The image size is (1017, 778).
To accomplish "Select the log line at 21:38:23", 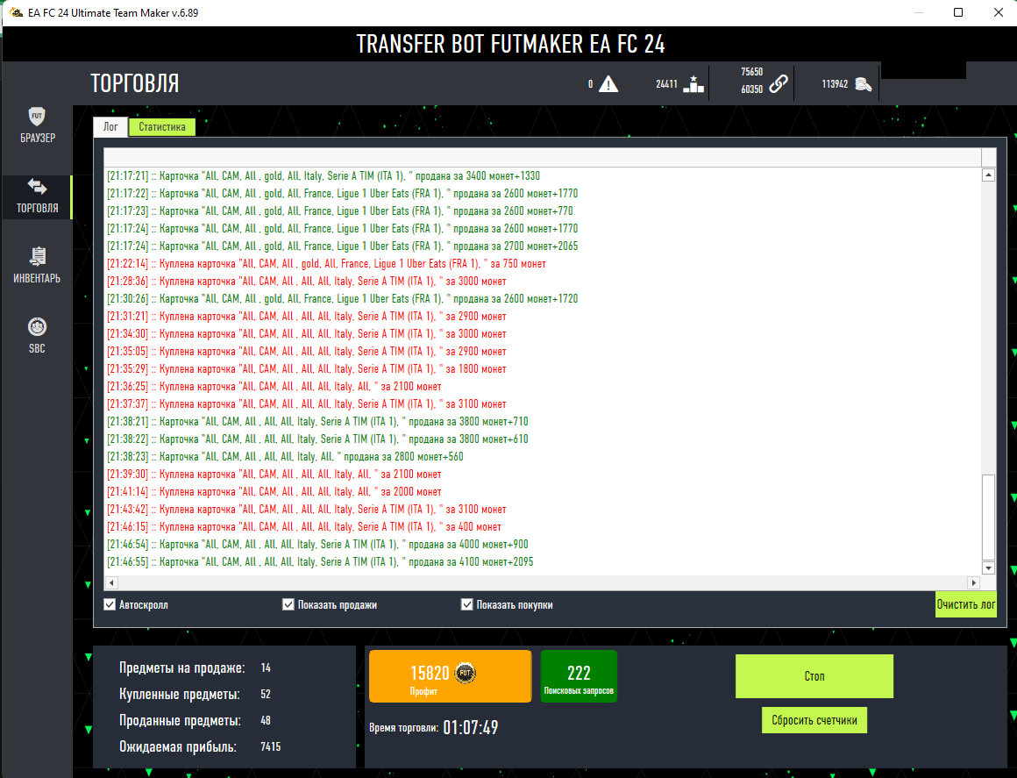I will [286, 456].
